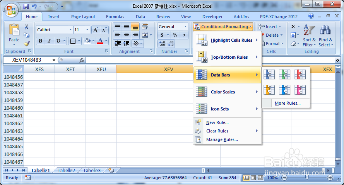Enable Top Align for cells
This screenshot has width=344, height=185.
(x=118, y=27)
